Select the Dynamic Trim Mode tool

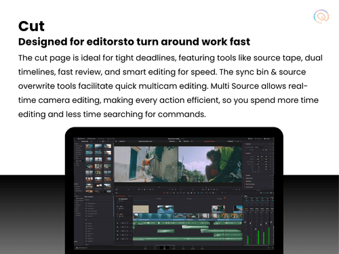171,193
